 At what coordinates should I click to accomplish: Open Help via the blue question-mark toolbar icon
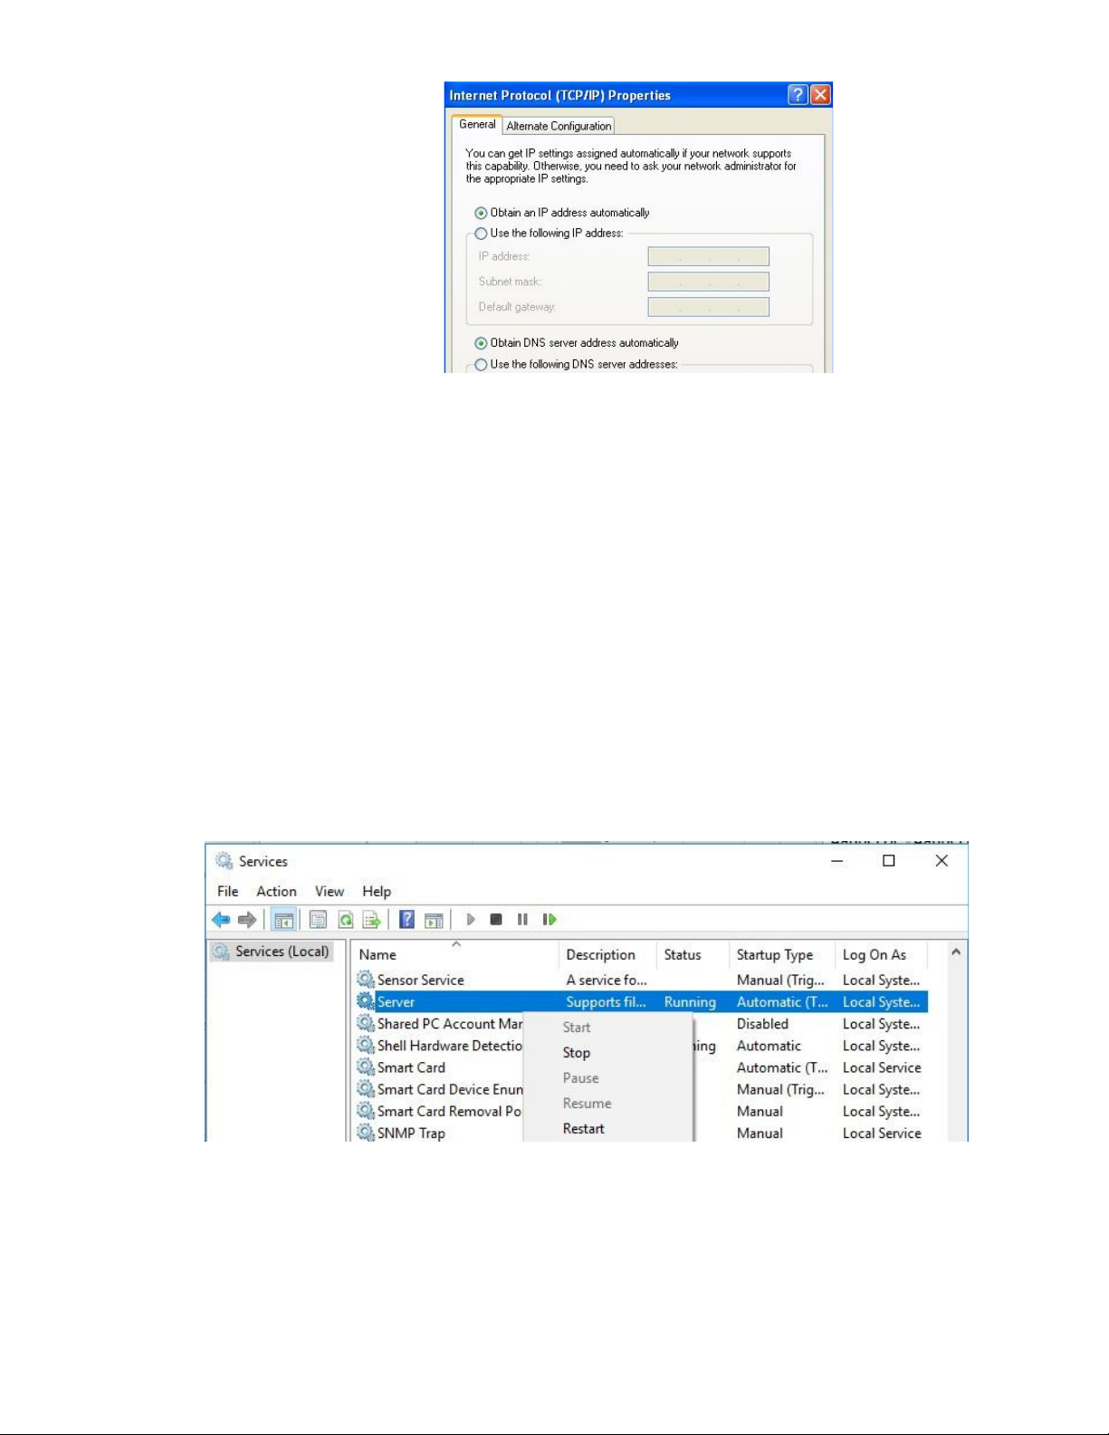pyautogui.click(x=407, y=920)
